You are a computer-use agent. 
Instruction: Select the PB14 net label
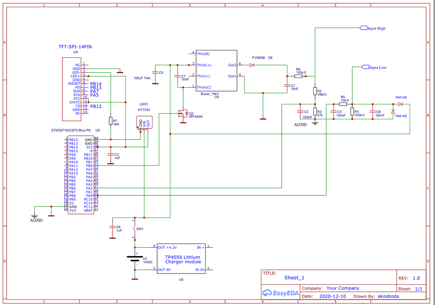pyautogui.click(x=96, y=84)
